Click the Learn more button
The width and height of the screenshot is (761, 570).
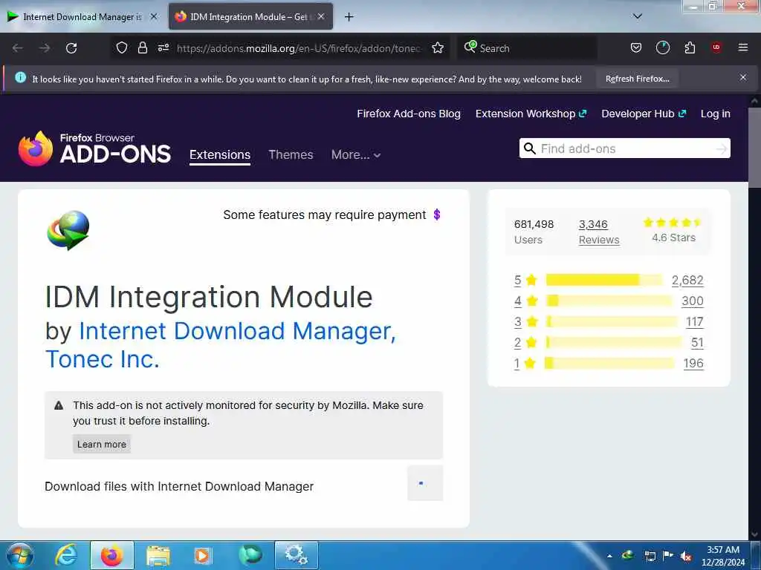[101, 444]
